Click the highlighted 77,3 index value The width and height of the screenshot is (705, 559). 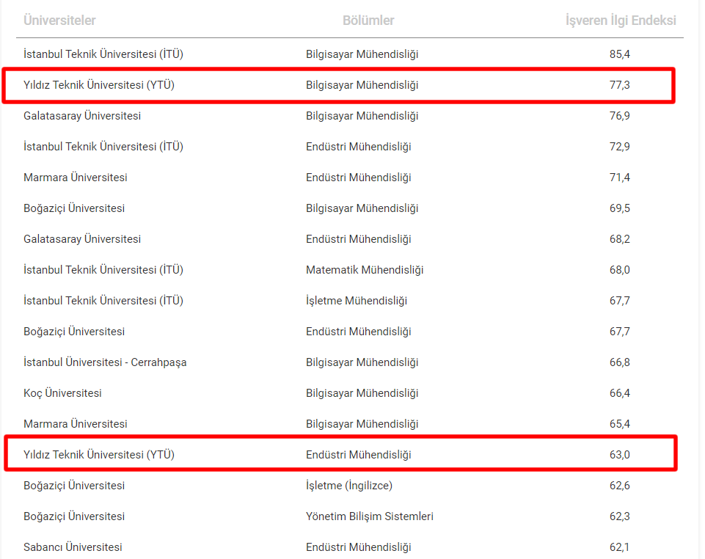[619, 85]
